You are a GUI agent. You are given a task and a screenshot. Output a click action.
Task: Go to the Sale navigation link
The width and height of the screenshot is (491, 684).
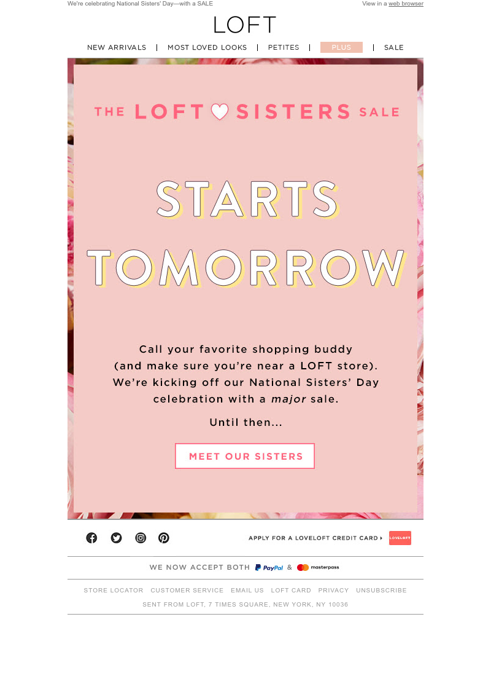click(394, 47)
